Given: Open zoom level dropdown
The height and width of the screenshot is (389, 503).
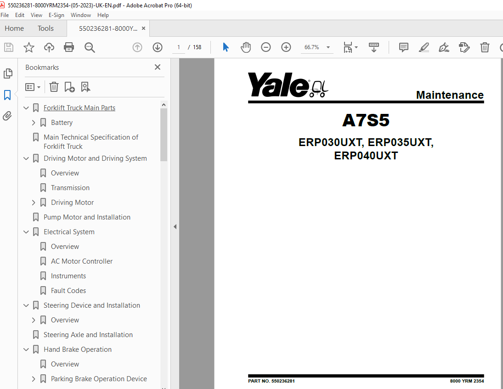Looking at the screenshot, I should pos(328,47).
